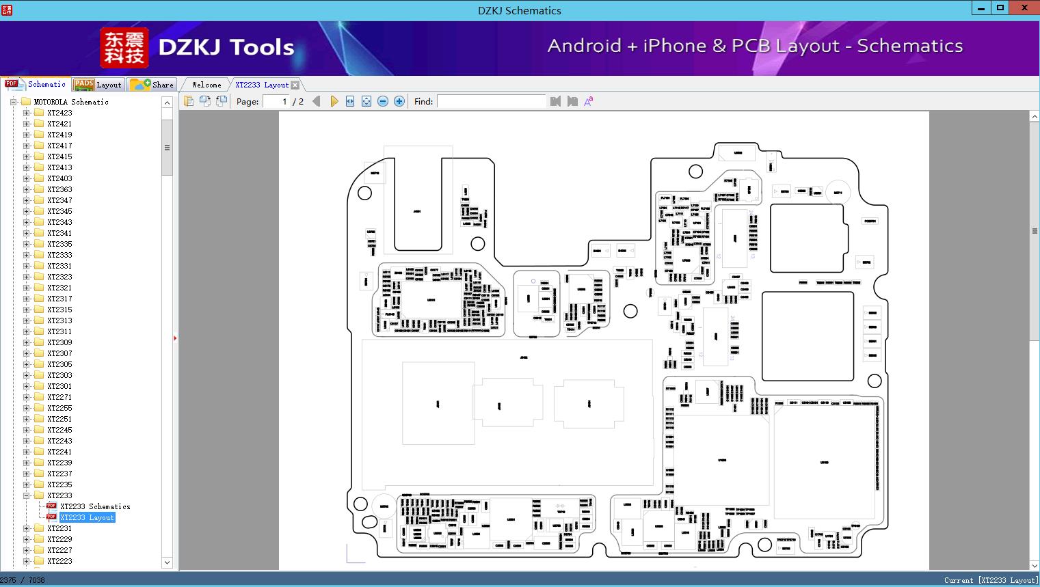
Task: Select the XT2419 tree item
Action: 59,135
